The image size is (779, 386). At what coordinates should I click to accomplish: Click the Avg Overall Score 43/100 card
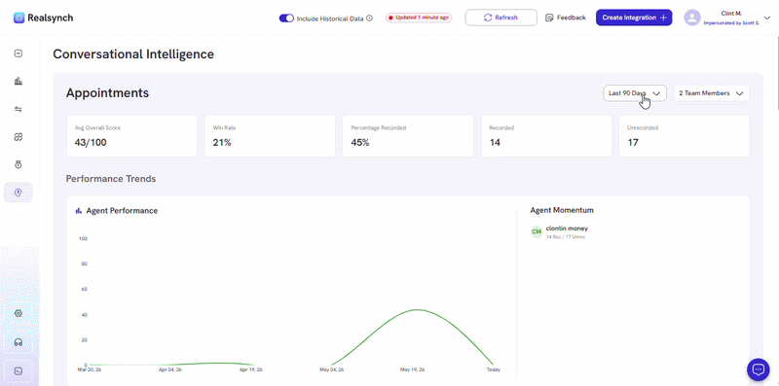tap(131, 136)
